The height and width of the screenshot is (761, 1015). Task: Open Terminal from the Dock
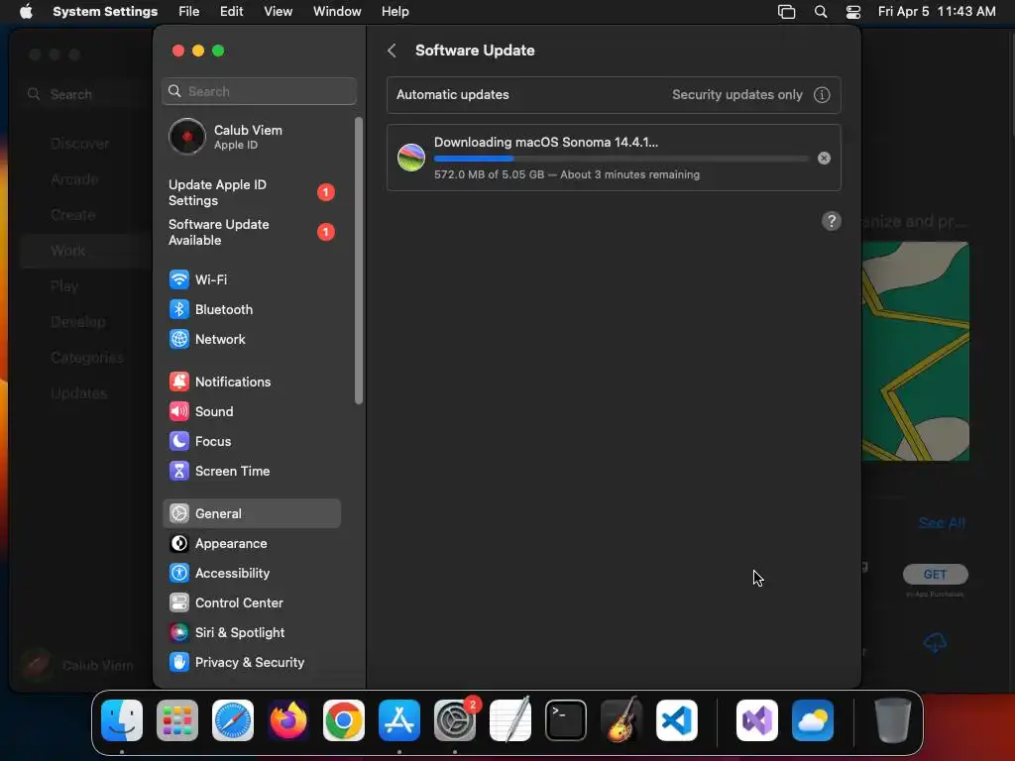(x=566, y=720)
